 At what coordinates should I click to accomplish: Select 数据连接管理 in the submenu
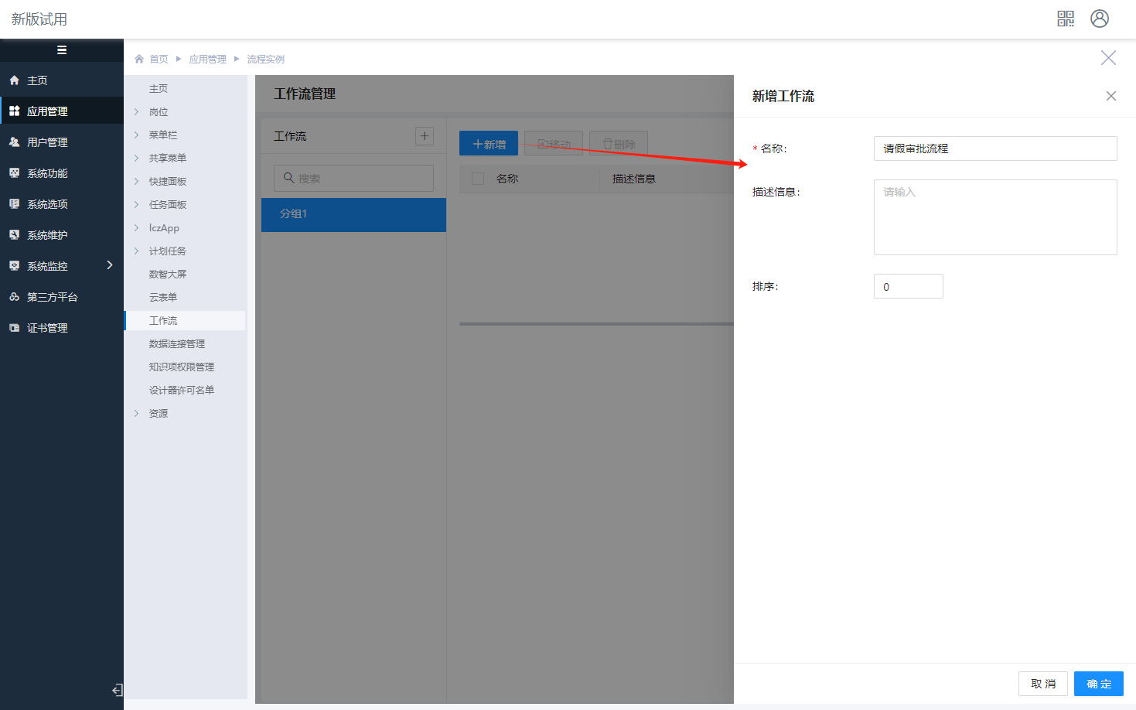(177, 344)
